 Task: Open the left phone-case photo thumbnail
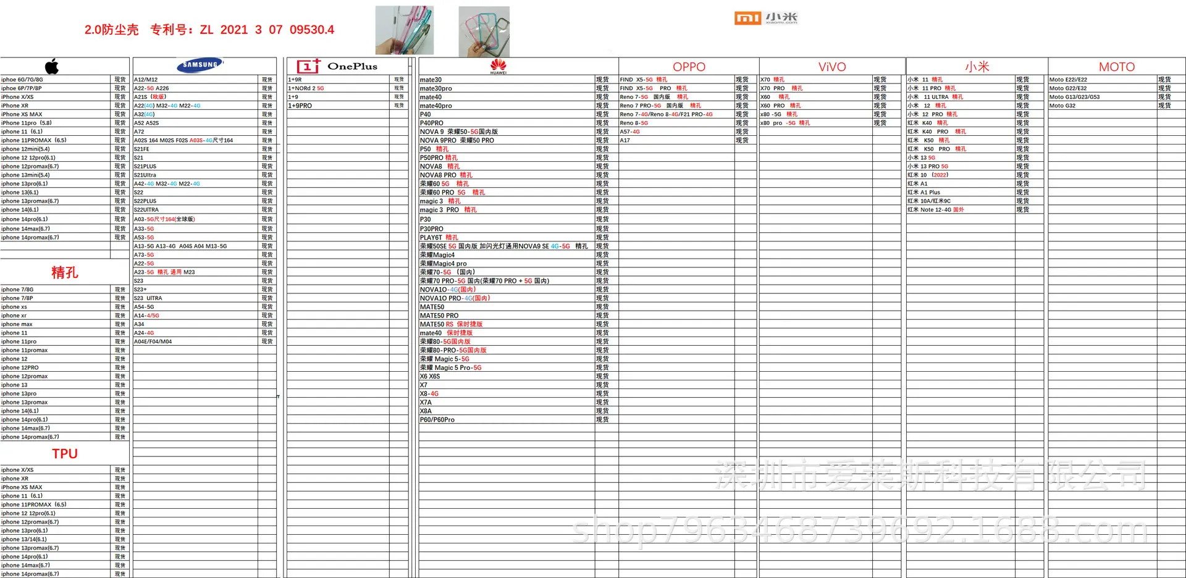tap(405, 30)
